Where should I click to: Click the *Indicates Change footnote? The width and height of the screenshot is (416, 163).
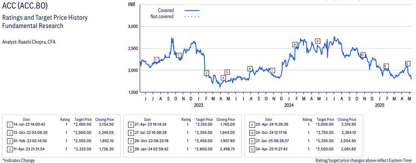click(18, 160)
